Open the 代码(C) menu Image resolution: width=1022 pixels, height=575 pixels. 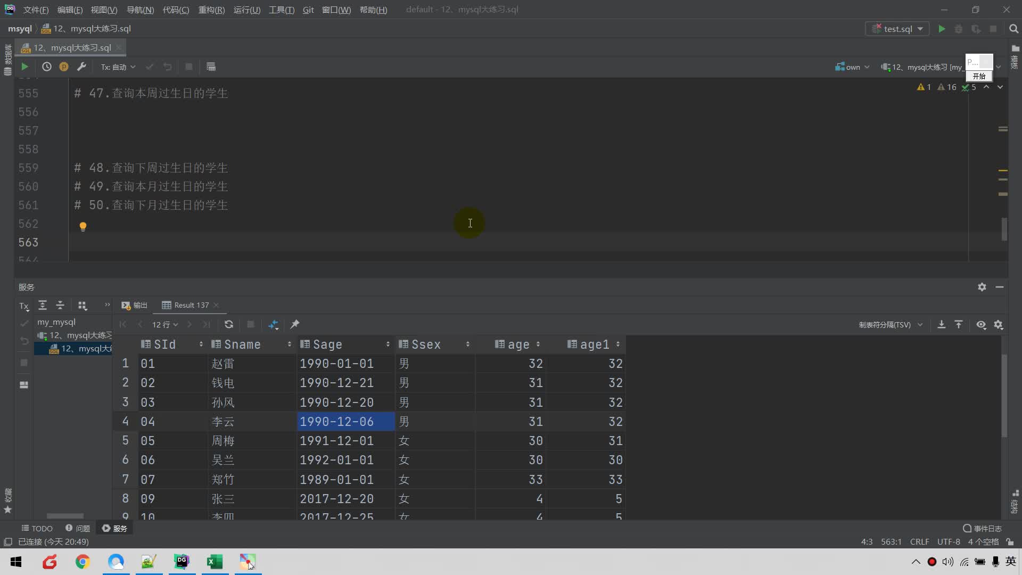point(176,10)
